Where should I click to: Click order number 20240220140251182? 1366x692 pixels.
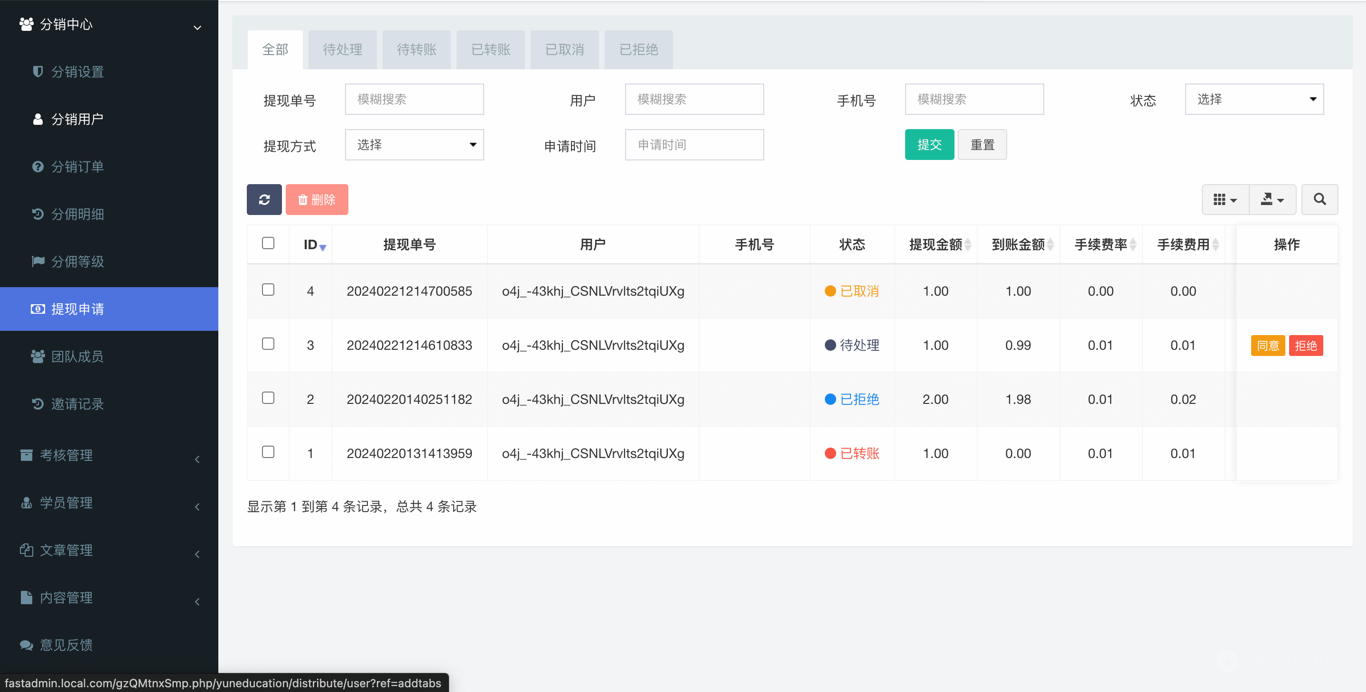(410, 399)
